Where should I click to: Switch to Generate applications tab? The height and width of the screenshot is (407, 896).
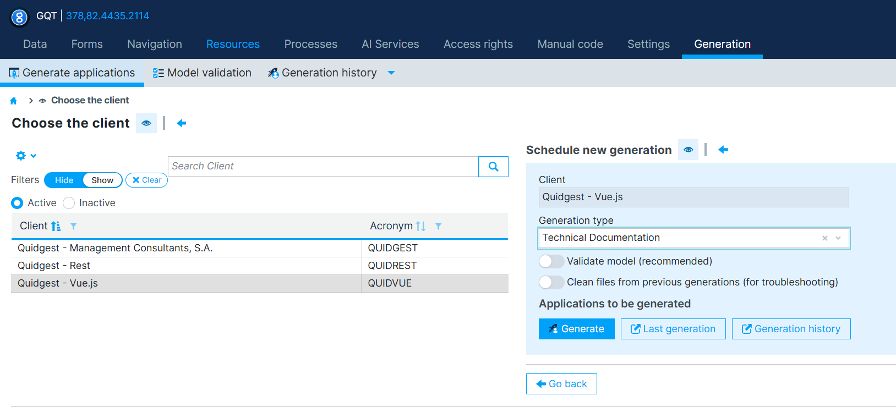(72, 73)
